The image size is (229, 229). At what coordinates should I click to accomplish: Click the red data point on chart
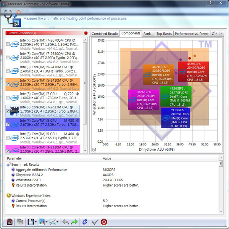pyautogui.click(x=190, y=58)
